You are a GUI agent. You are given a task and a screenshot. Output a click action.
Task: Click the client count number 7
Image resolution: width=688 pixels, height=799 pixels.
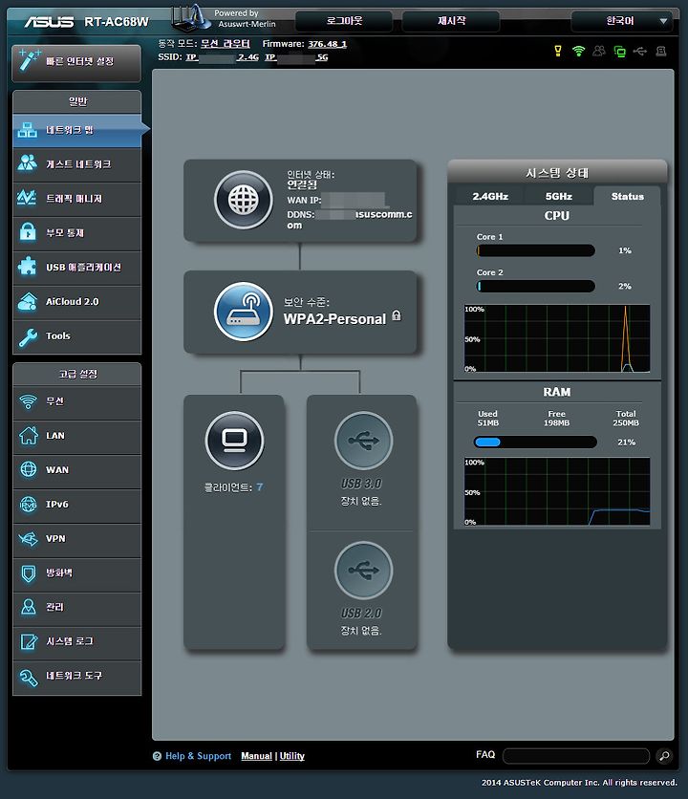pyautogui.click(x=260, y=487)
